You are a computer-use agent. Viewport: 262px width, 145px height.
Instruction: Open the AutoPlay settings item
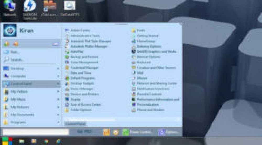(x=74, y=52)
